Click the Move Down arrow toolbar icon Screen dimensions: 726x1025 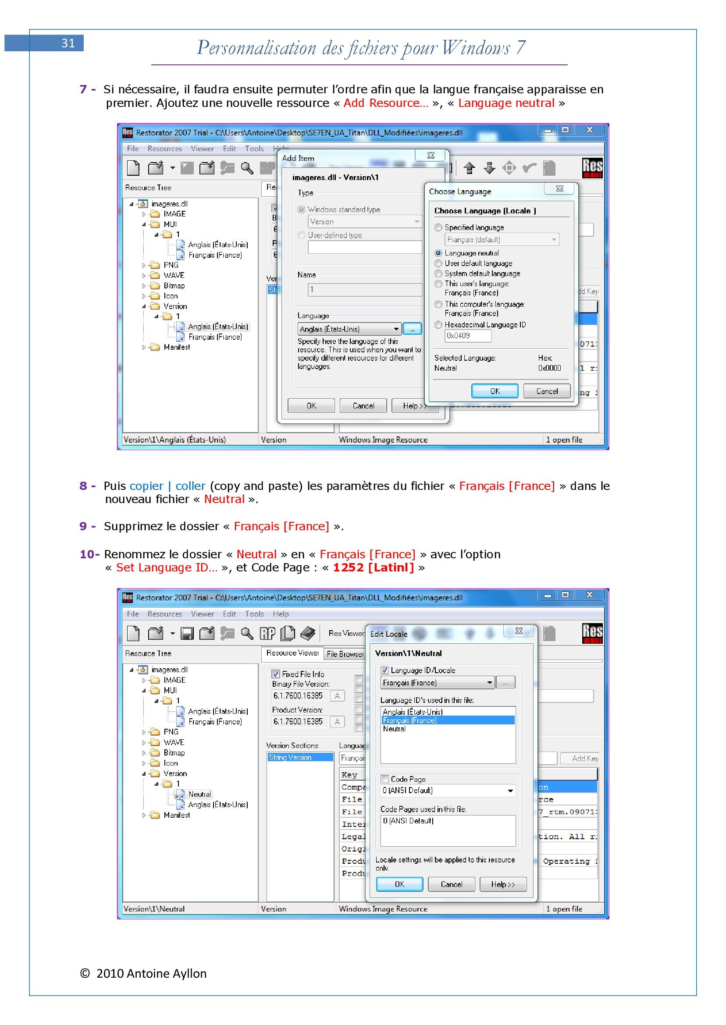click(490, 168)
